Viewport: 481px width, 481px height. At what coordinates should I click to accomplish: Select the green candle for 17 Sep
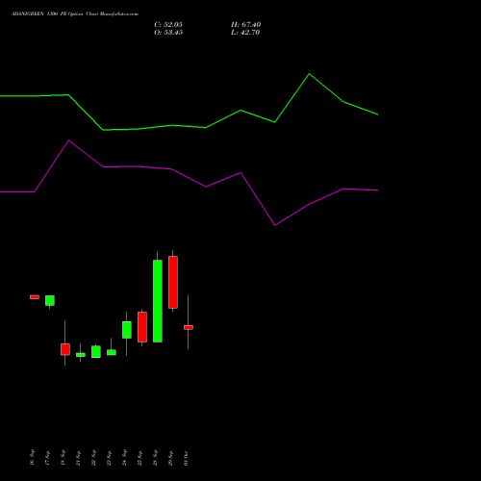[x=50, y=300]
